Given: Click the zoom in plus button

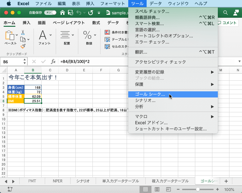Looking at the screenshot, I should [x=218, y=189].
